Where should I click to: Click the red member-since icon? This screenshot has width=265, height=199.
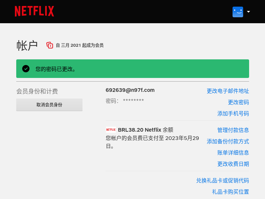[x=50, y=45]
